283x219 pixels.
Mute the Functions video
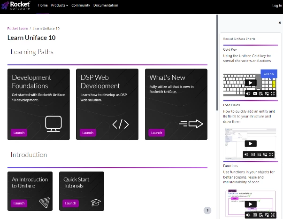coord(248,215)
